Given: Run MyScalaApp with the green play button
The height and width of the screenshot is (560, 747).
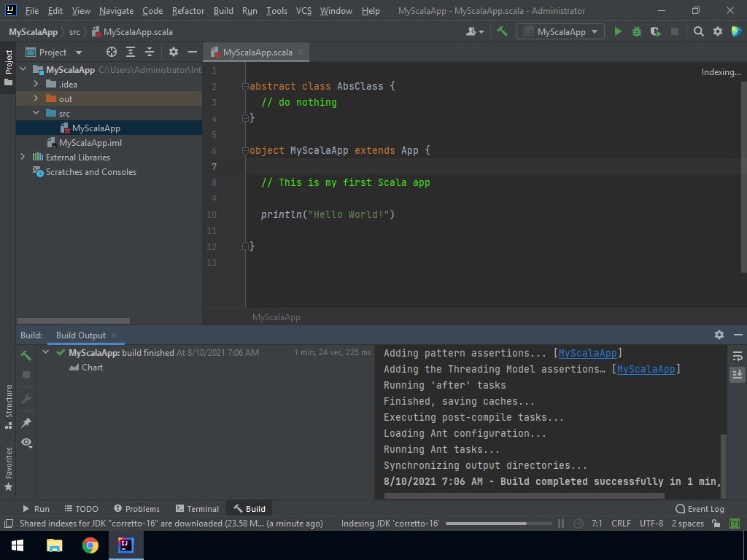Looking at the screenshot, I should click(619, 31).
